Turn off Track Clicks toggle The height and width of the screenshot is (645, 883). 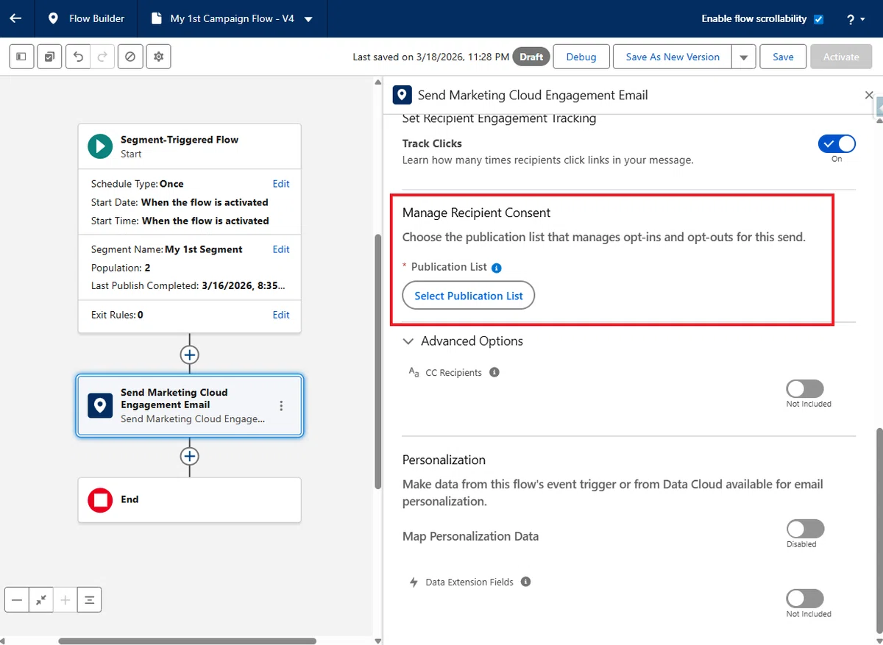pos(837,143)
